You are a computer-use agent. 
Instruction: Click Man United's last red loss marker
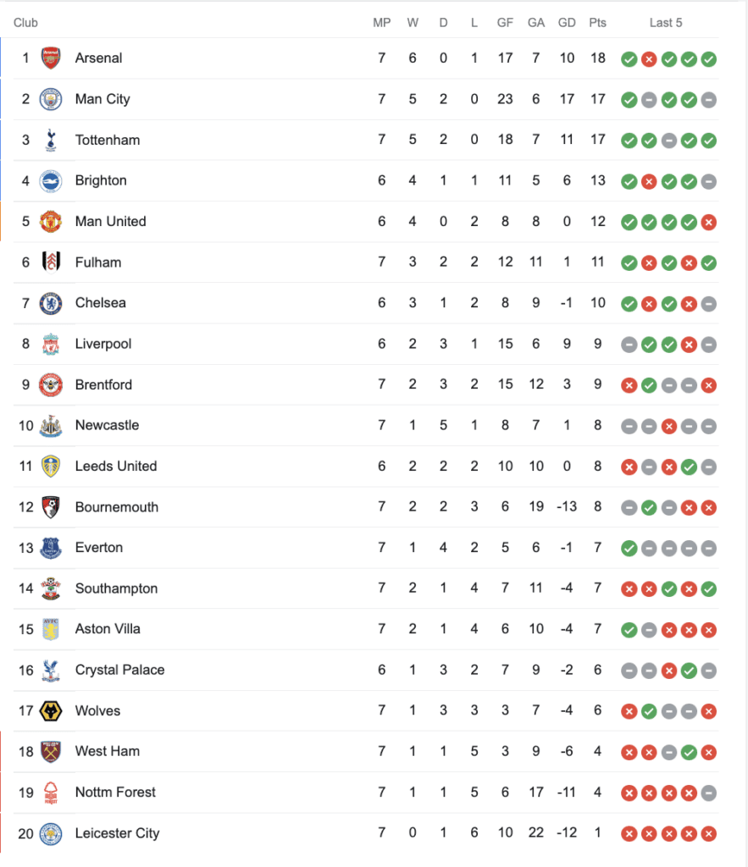[x=709, y=223]
